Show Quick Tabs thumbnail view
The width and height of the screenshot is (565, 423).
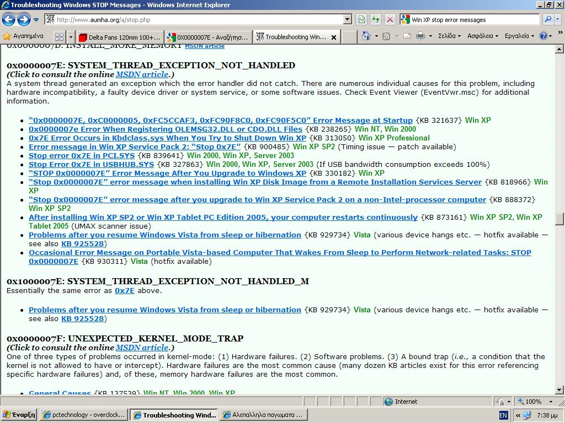pyautogui.click(x=60, y=37)
